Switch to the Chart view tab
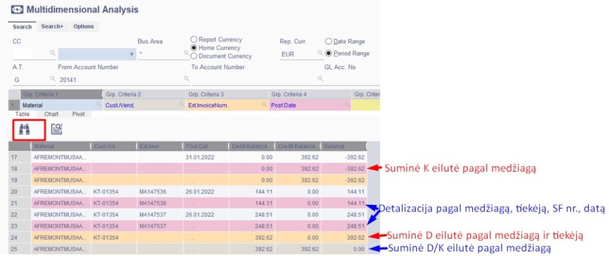The image size is (609, 256). coord(52,113)
